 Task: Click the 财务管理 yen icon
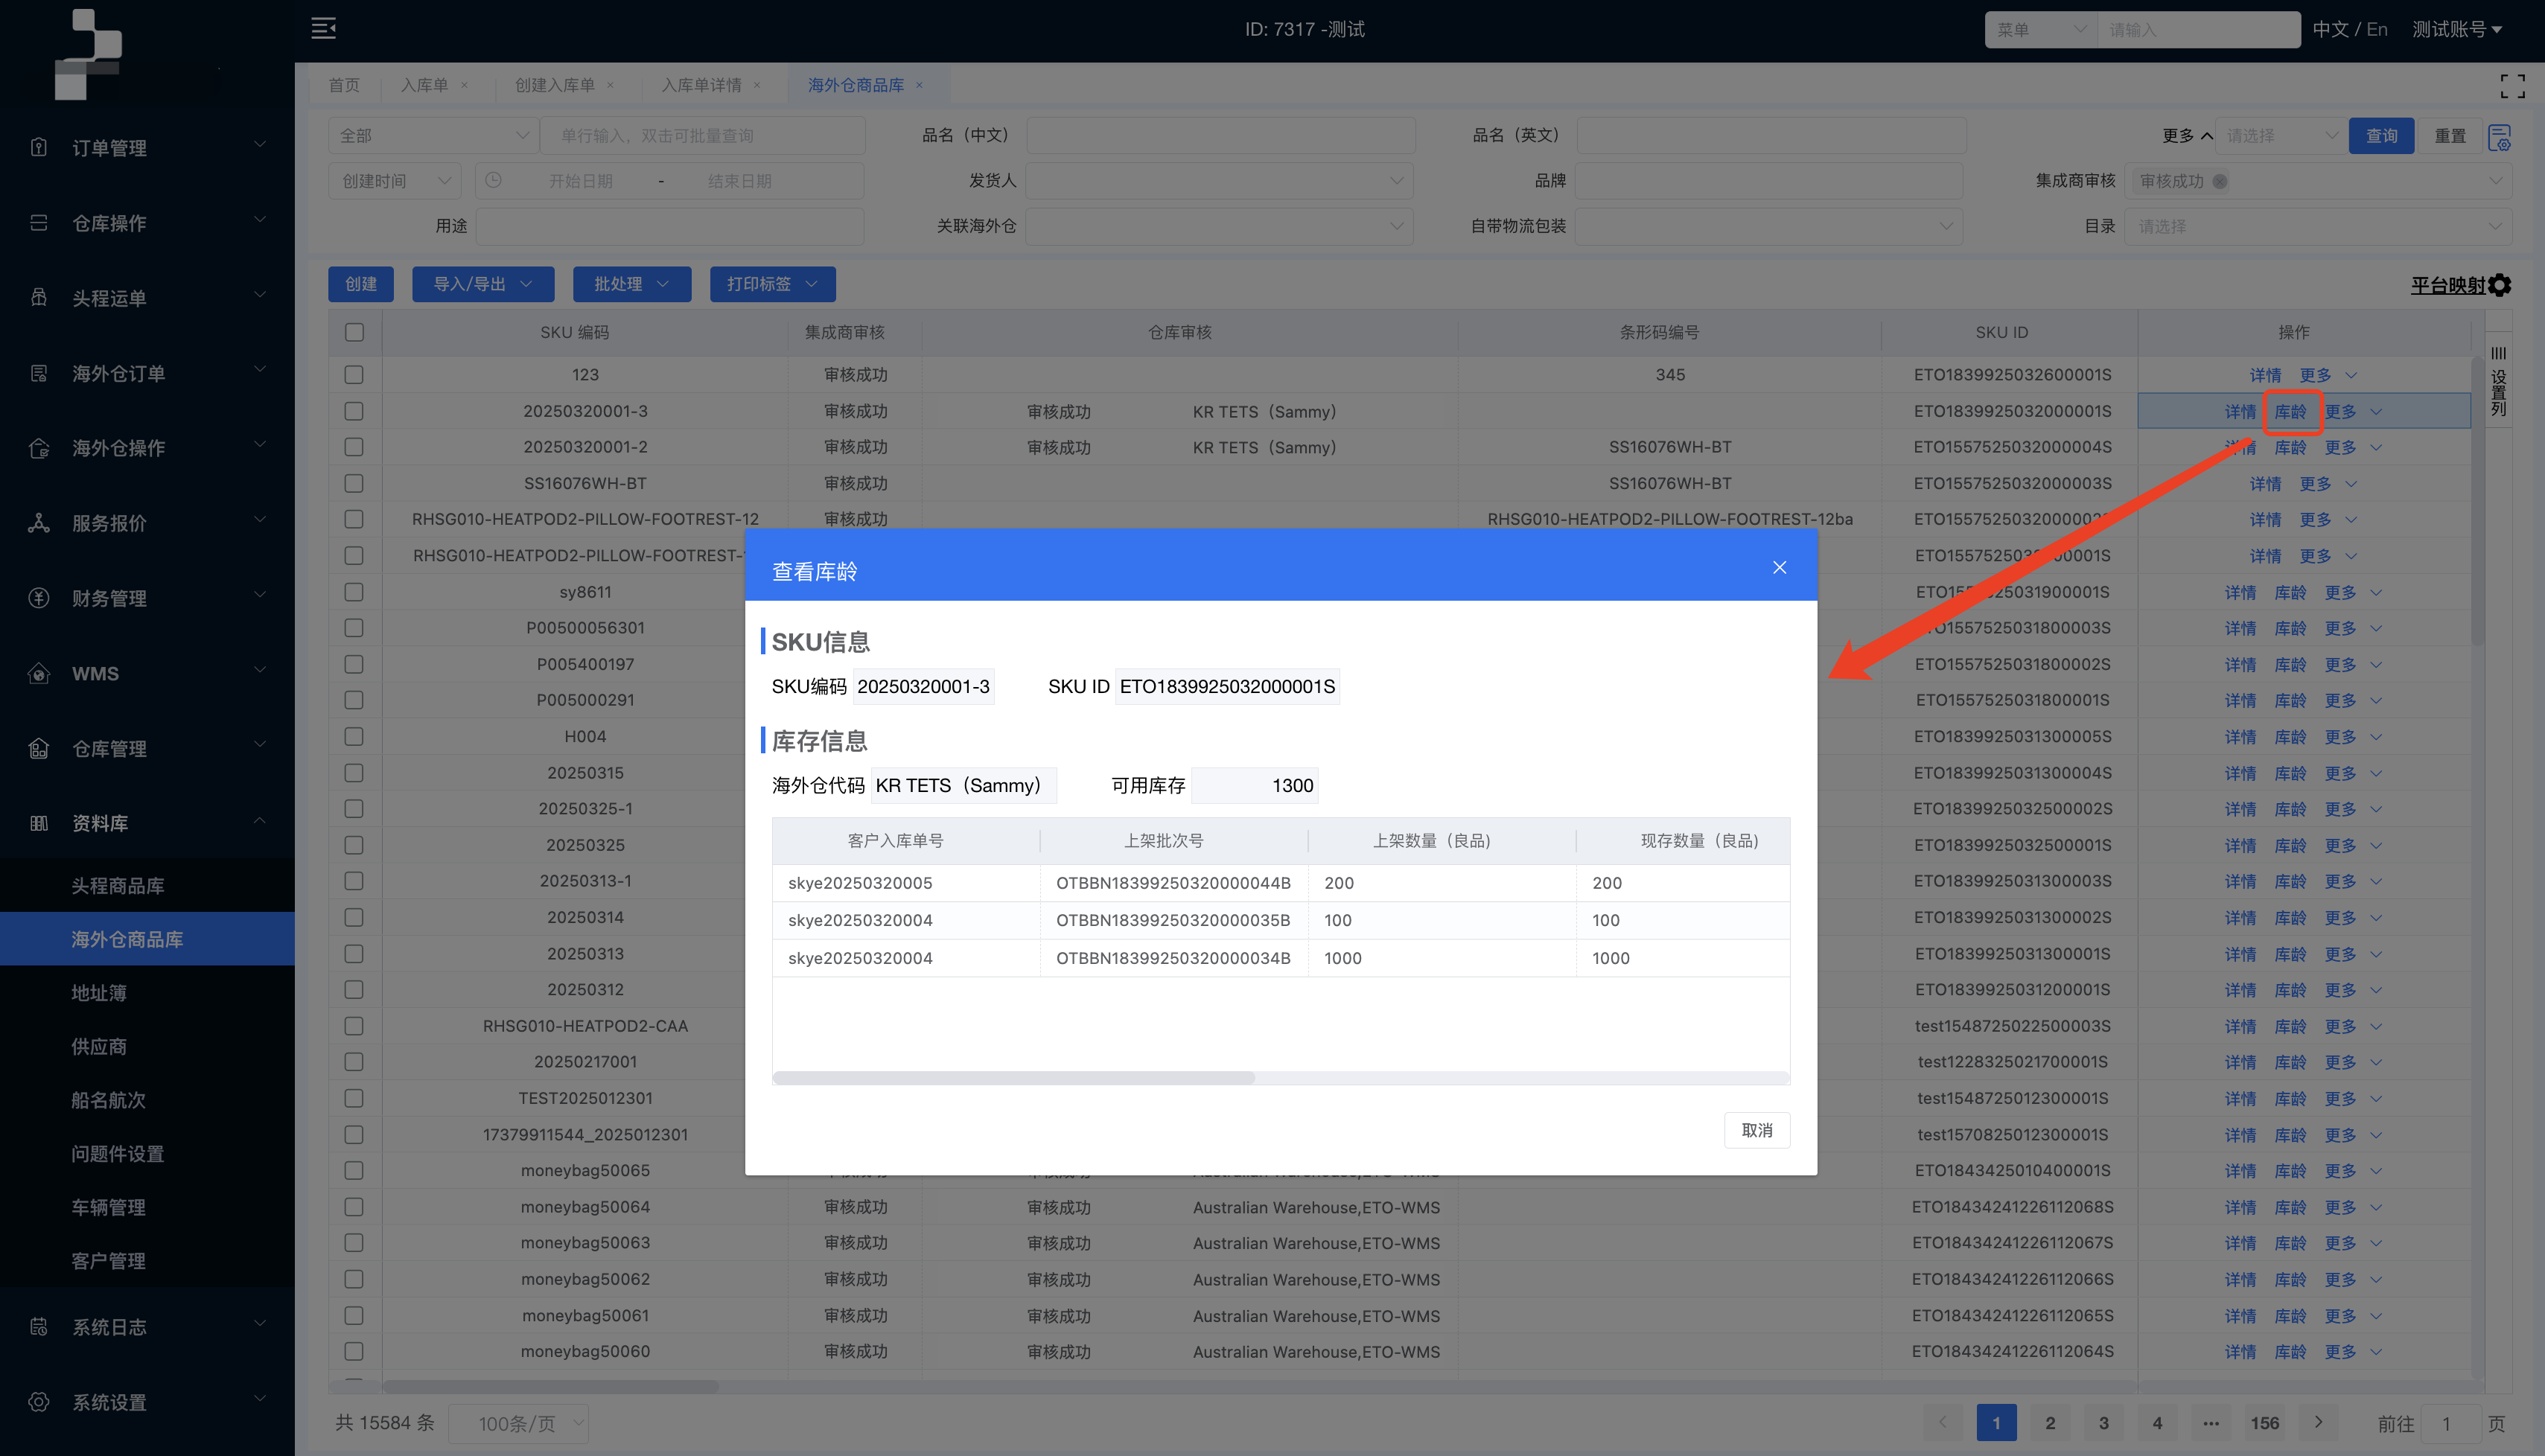point(39,598)
